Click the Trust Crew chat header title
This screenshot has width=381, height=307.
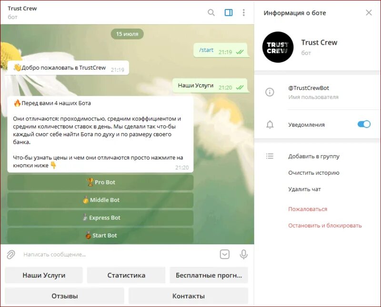[x=22, y=8]
